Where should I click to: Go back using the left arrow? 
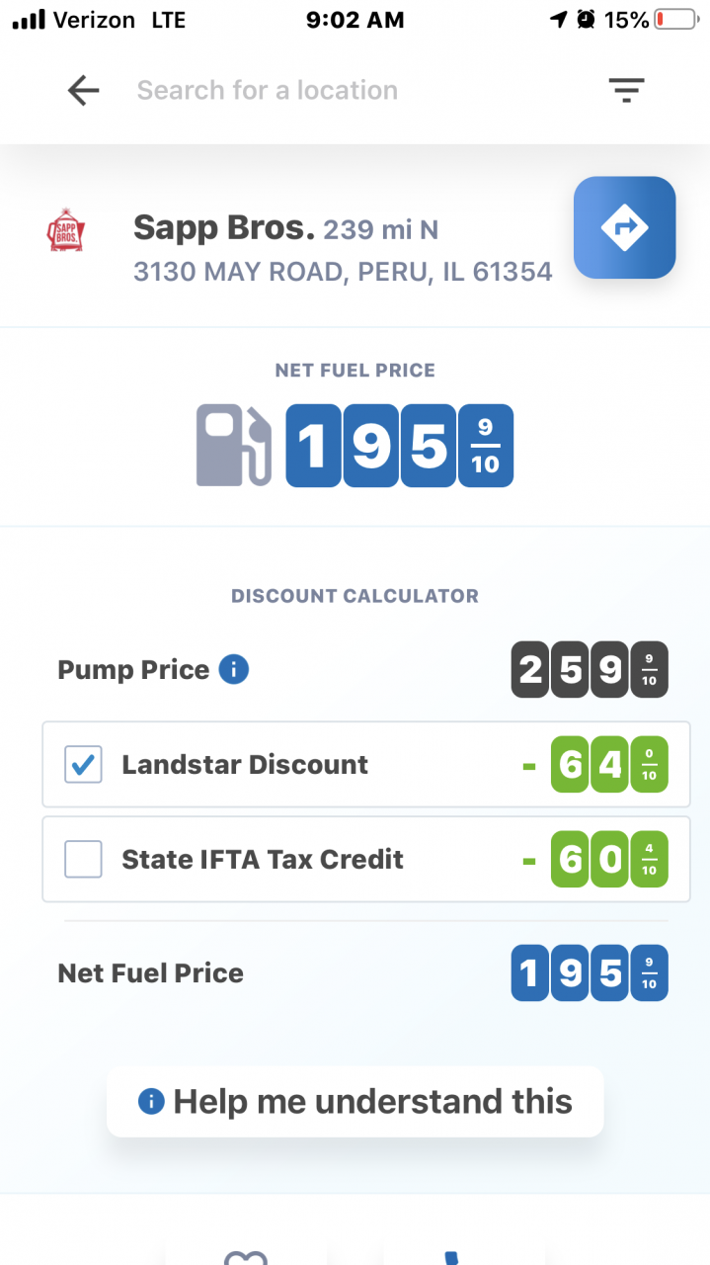pyautogui.click(x=84, y=91)
